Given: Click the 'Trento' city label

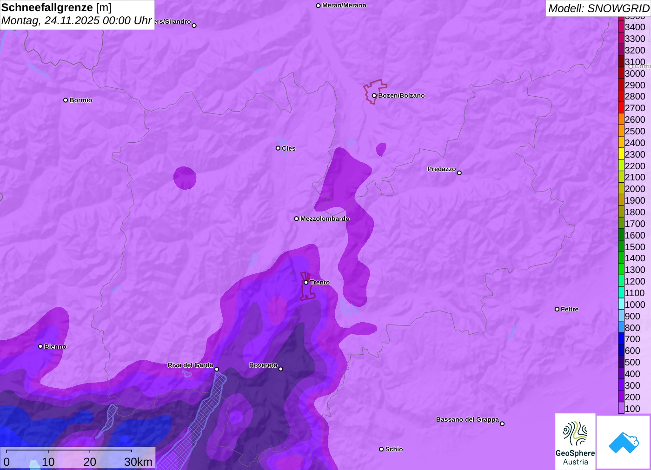Looking at the screenshot, I should pyautogui.click(x=320, y=282).
